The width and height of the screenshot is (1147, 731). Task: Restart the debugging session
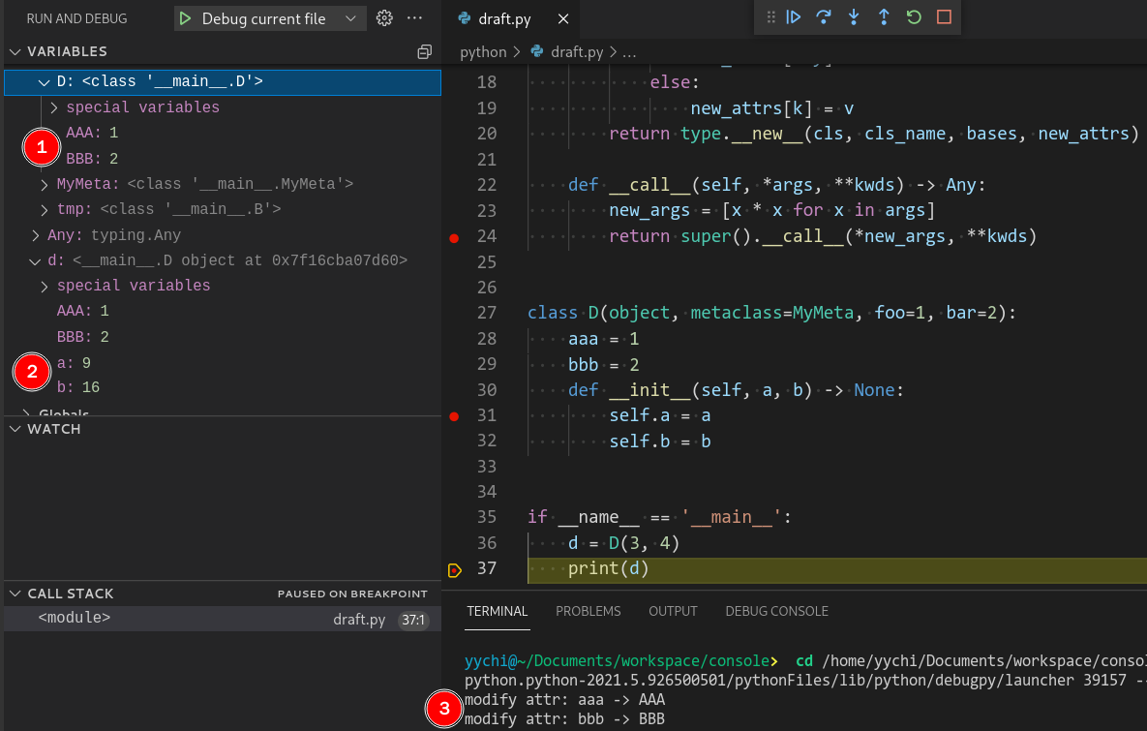[914, 17]
